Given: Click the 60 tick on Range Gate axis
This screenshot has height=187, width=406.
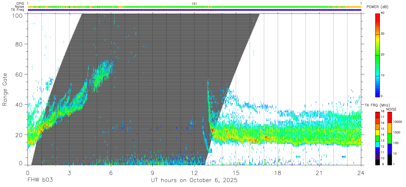Looking at the screenshot, I should click(x=19, y=74).
